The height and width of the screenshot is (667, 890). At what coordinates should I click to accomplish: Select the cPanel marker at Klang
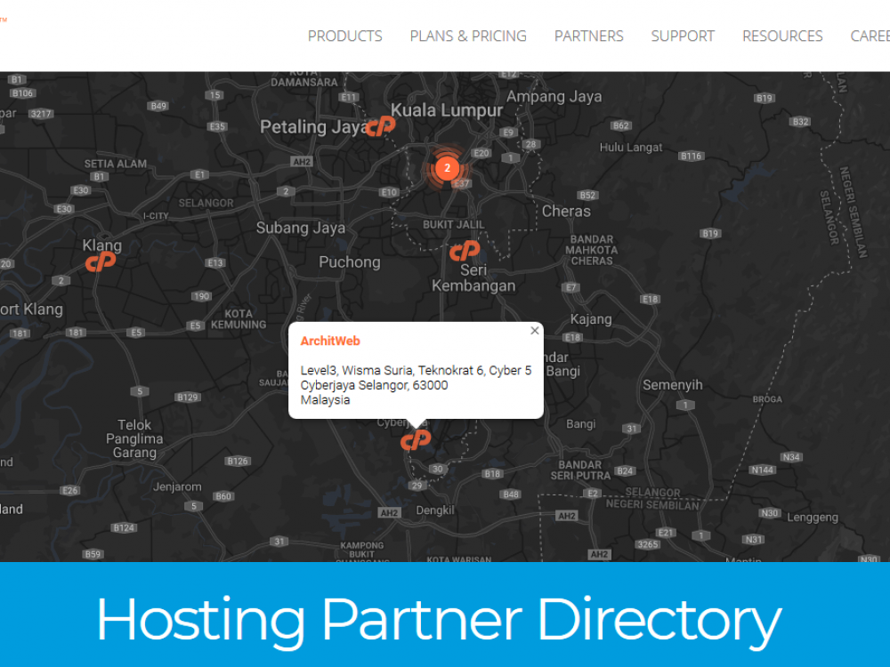(x=101, y=261)
